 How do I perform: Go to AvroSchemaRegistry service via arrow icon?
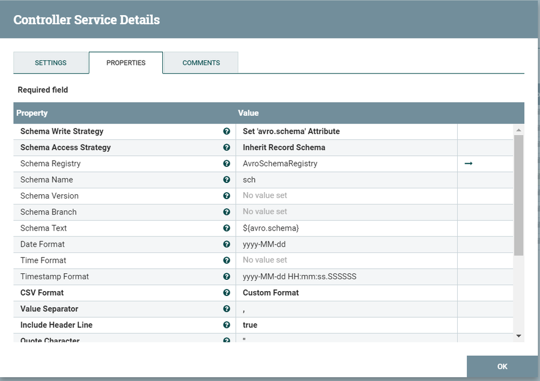pos(469,163)
